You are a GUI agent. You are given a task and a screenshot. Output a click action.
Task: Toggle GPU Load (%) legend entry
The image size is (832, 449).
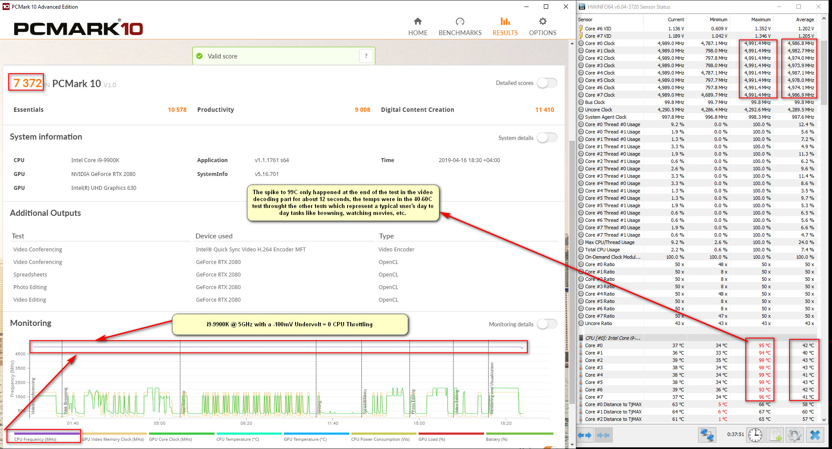tap(451, 436)
